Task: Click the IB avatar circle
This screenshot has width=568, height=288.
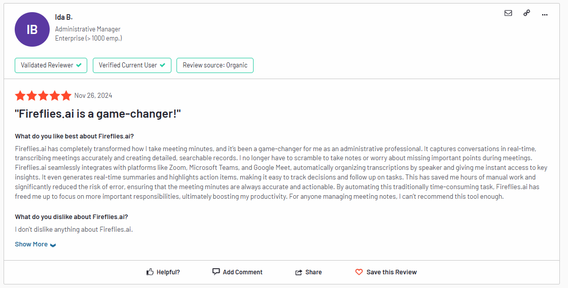Action: coord(32,29)
